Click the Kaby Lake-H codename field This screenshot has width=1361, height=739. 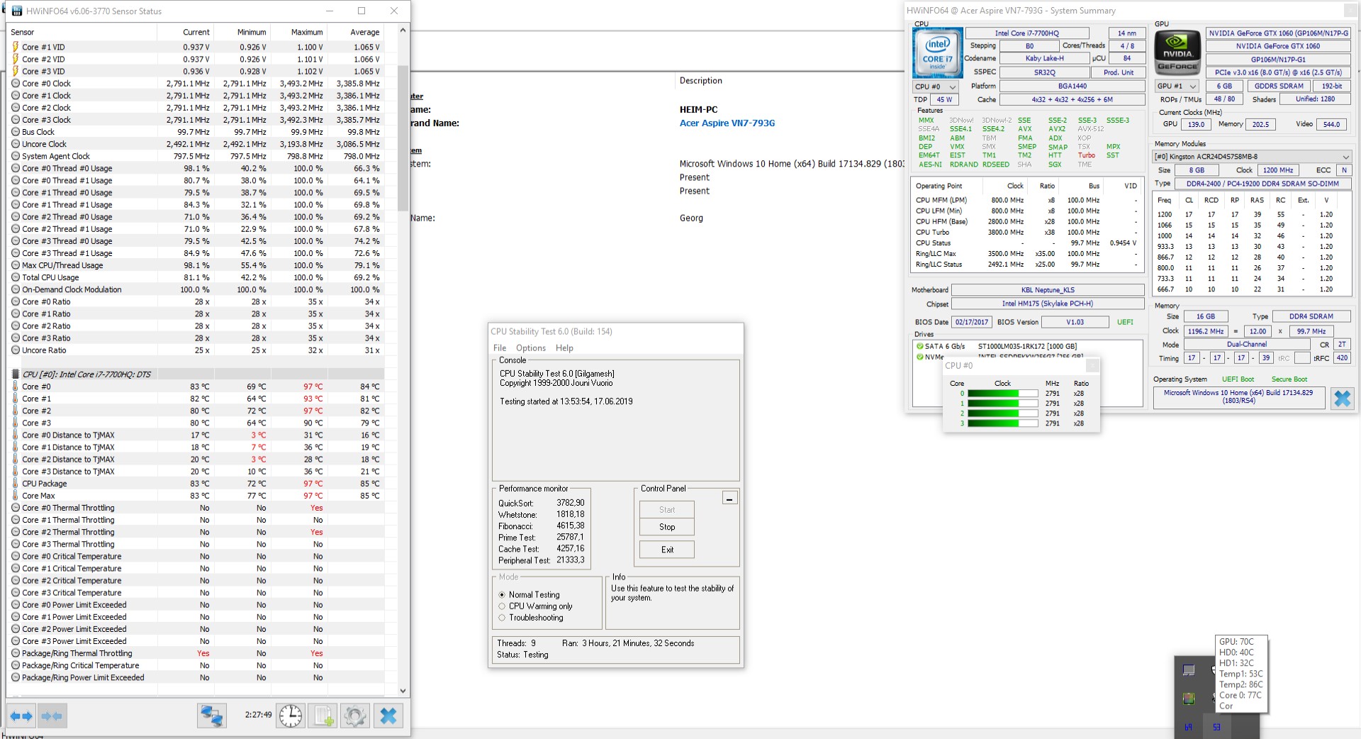1044,59
